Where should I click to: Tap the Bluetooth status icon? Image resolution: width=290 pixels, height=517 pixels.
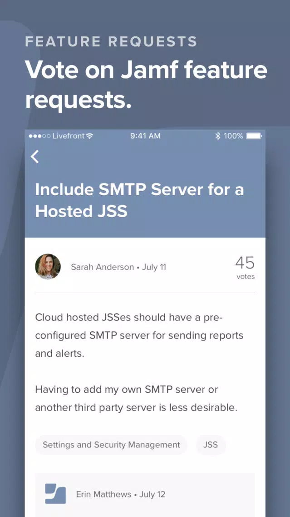point(217,136)
